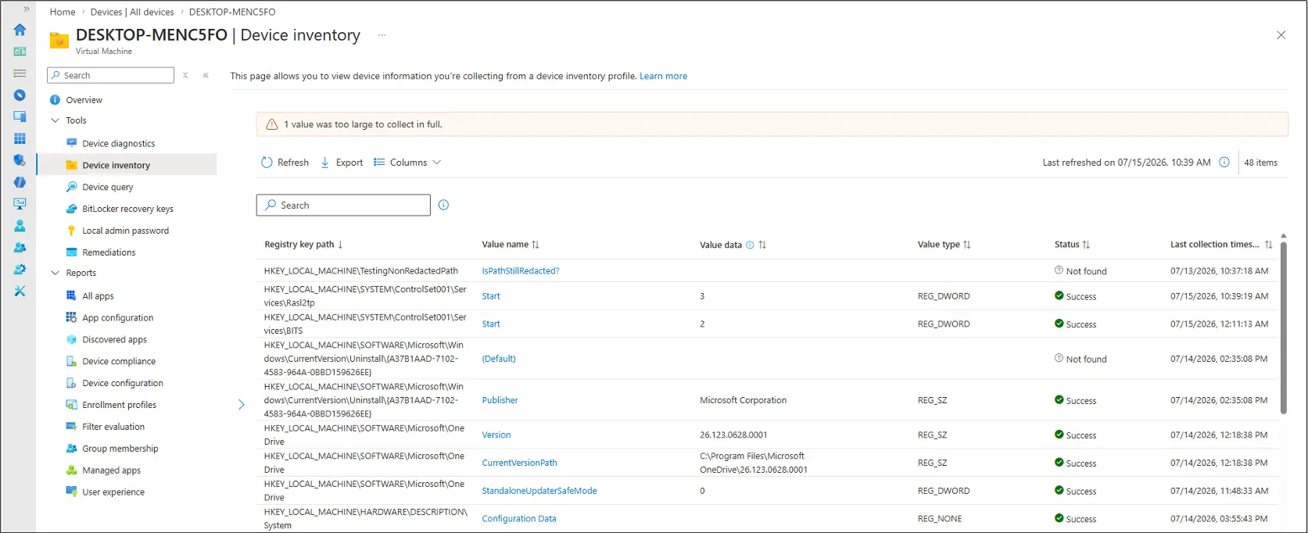Screen dimensions: 1308x533
Task: Sort by Value name column
Action: 511,245
